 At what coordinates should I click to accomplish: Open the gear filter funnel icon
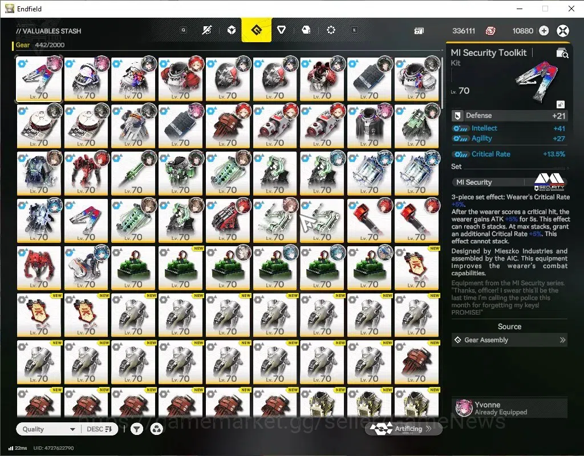(x=137, y=429)
